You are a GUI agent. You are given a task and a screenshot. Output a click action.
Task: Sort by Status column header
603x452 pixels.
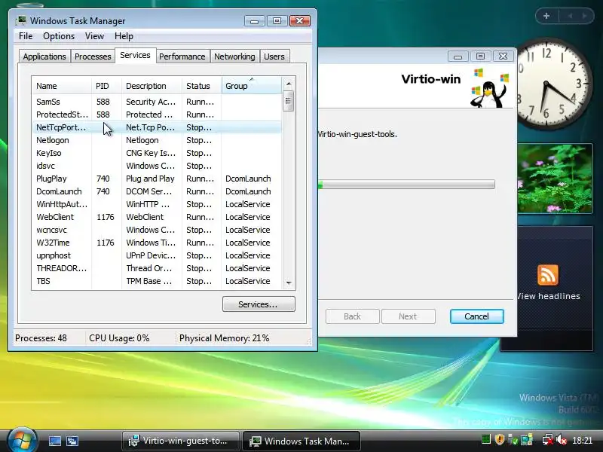[x=201, y=86]
